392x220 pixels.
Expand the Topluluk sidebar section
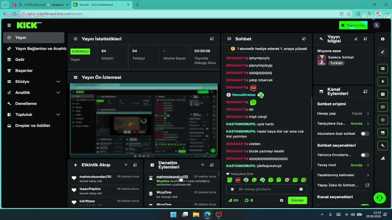click(58, 115)
